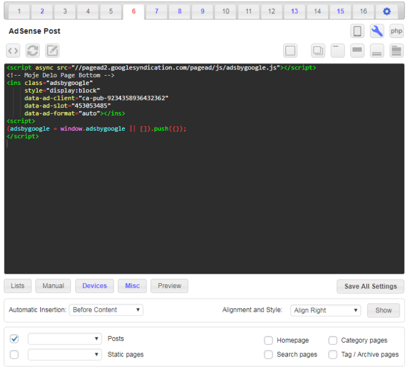Viewport: 407px width, 367px height.
Task: Switch to block tab 16
Action: 363,12
